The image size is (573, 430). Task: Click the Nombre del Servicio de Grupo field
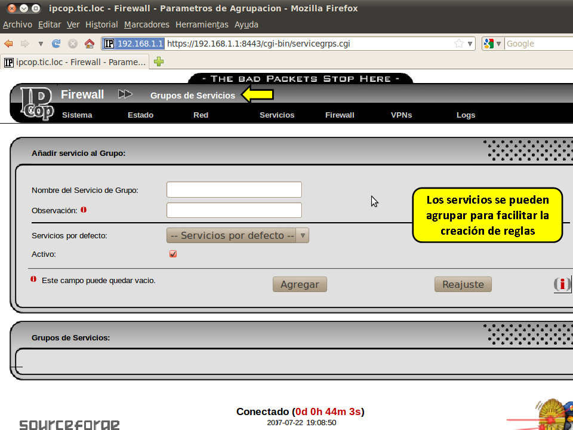pyautogui.click(x=234, y=190)
